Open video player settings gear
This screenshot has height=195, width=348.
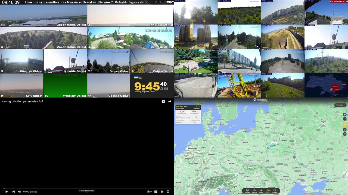[162, 191]
